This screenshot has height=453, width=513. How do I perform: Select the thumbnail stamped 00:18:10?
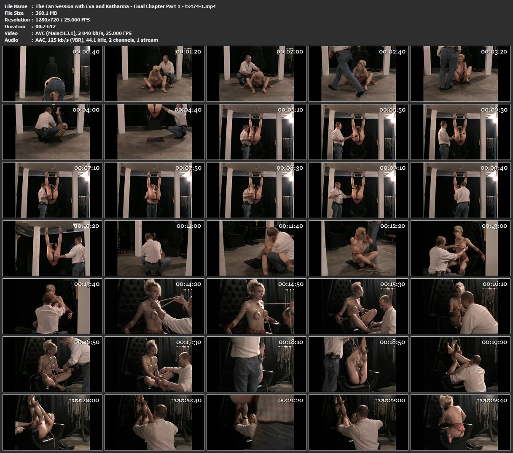point(257,365)
